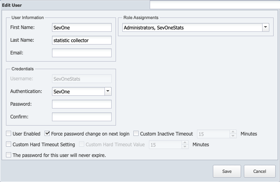Increase the Custom Inactive Timeout minutes
280x182 pixels.
point(233,132)
